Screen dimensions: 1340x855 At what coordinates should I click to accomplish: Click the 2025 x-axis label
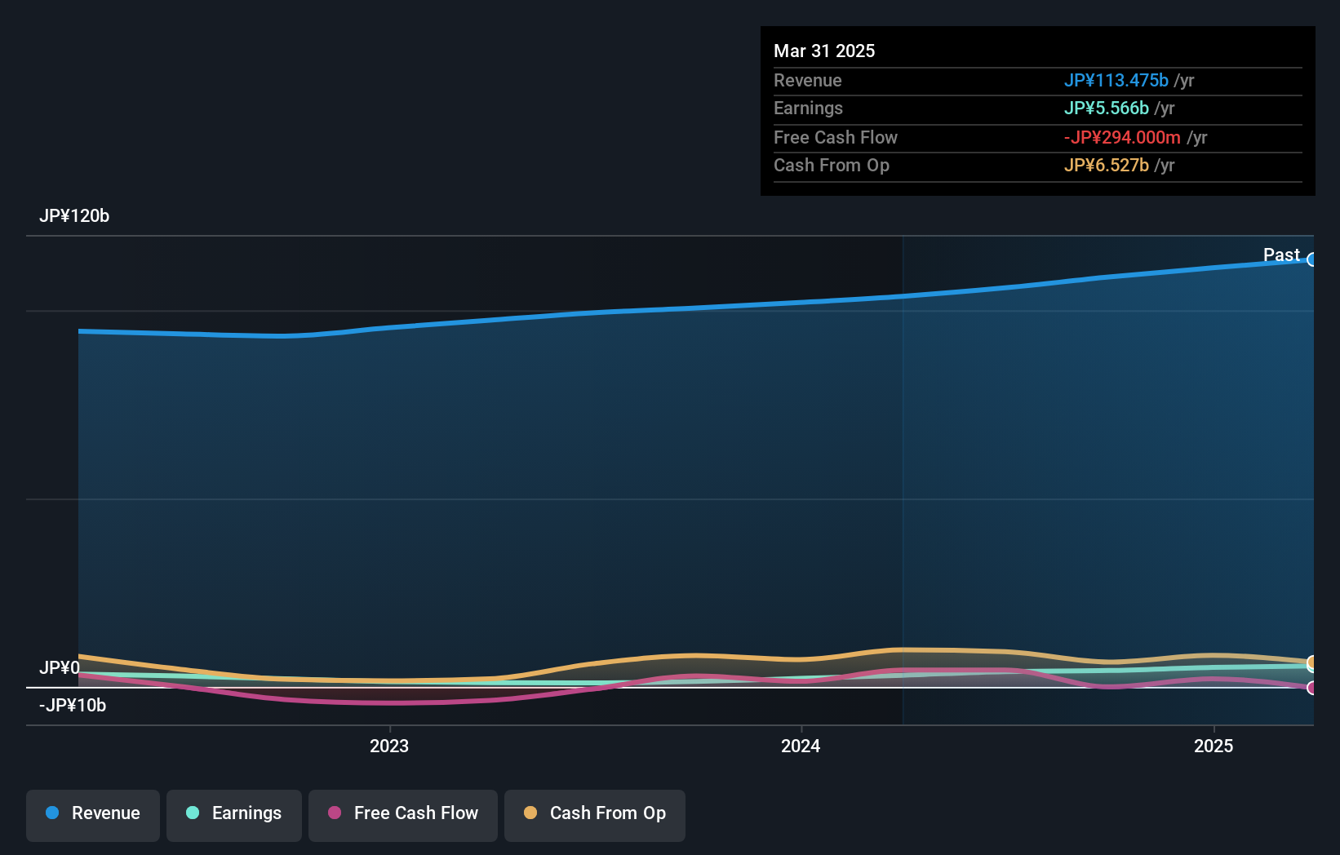pyautogui.click(x=1214, y=746)
